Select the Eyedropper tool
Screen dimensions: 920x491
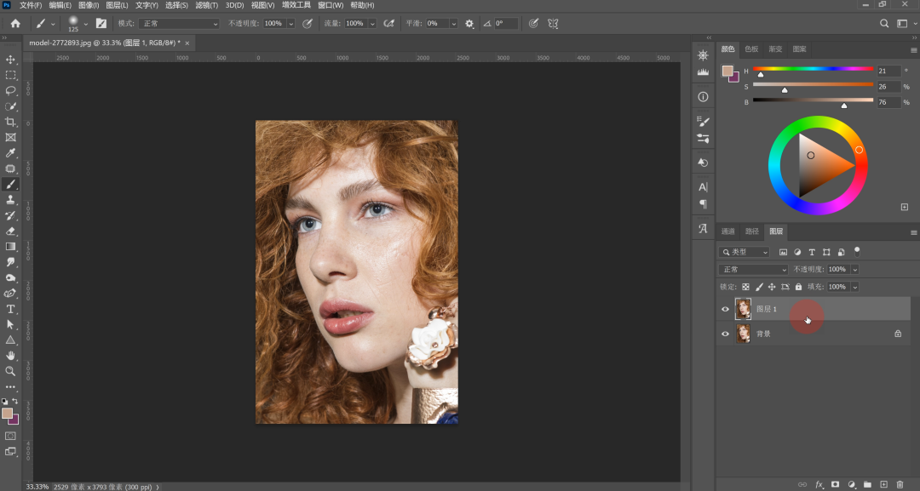tap(10, 153)
